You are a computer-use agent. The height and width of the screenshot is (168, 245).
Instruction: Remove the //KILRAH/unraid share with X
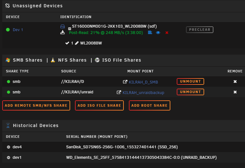235,92
